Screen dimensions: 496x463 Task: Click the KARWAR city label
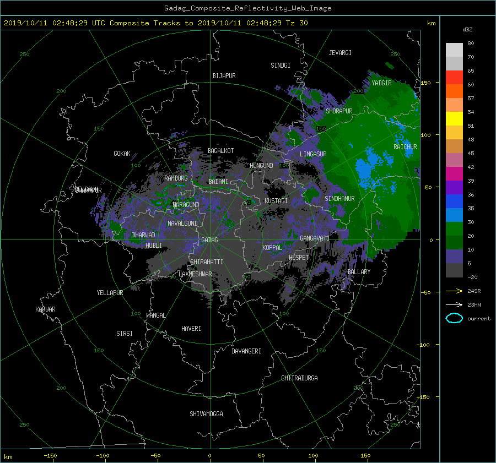[x=45, y=309]
